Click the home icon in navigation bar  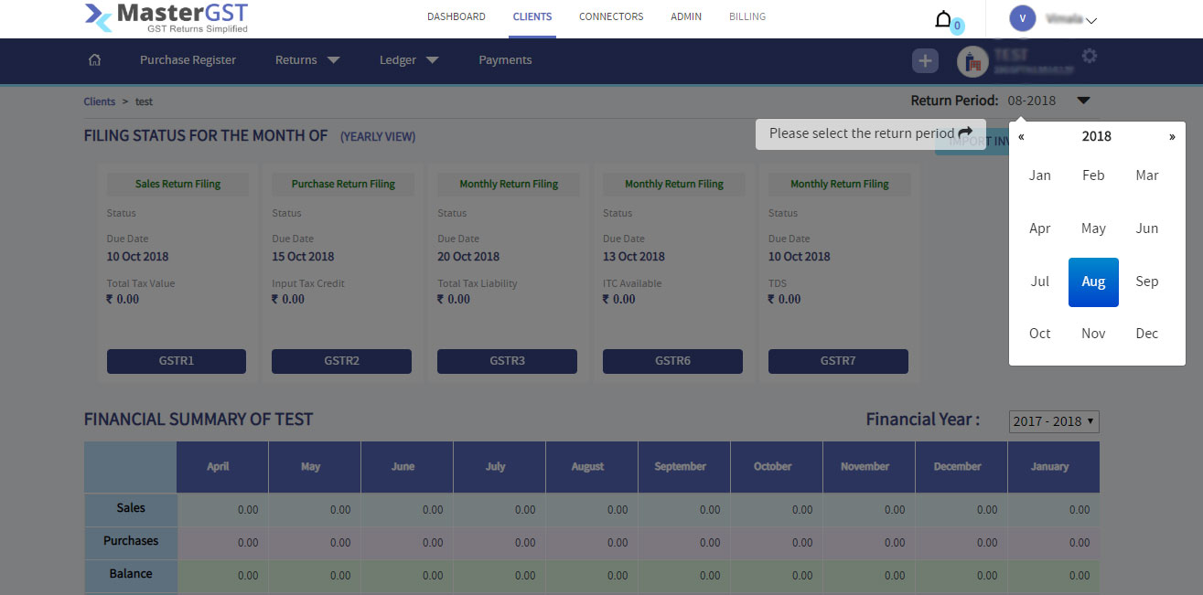click(94, 60)
